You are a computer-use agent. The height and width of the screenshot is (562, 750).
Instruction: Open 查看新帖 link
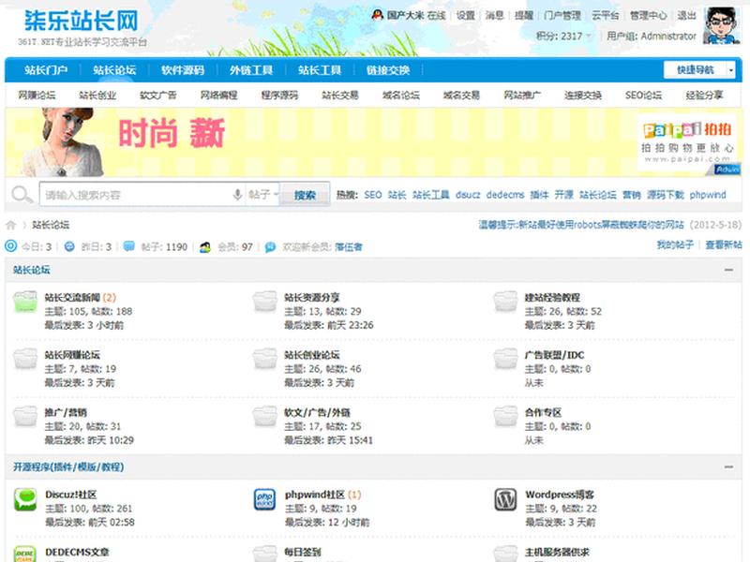[x=724, y=244]
